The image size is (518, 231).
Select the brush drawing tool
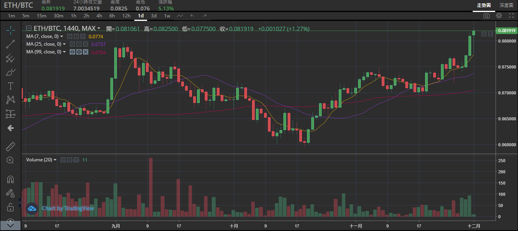click(10, 72)
